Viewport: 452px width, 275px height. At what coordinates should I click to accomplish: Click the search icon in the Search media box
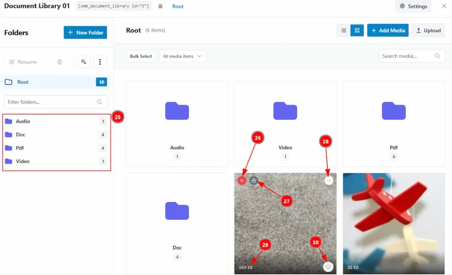tap(437, 56)
